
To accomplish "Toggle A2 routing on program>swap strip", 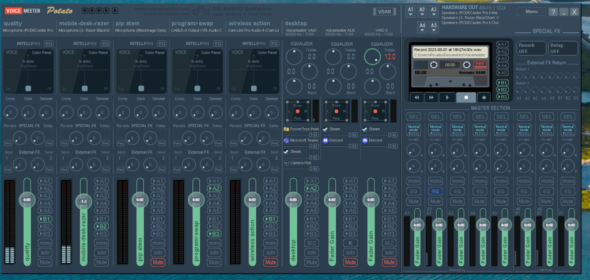I will (x=214, y=189).
